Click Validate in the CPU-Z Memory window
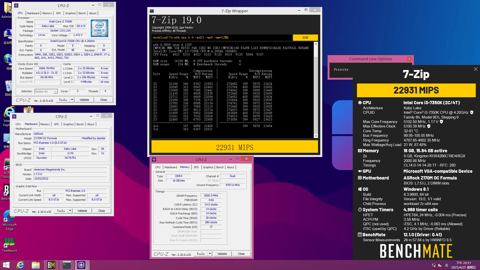This screenshot has height=270, width=480. [222, 254]
